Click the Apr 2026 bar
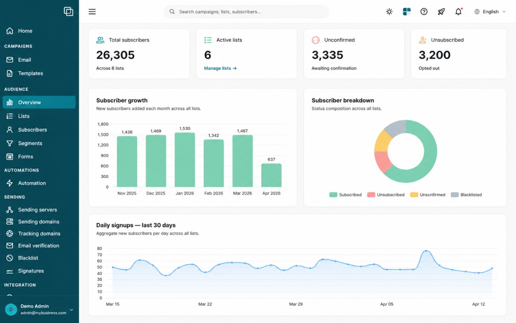Screen dimensions: 516x323 pos(271,175)
